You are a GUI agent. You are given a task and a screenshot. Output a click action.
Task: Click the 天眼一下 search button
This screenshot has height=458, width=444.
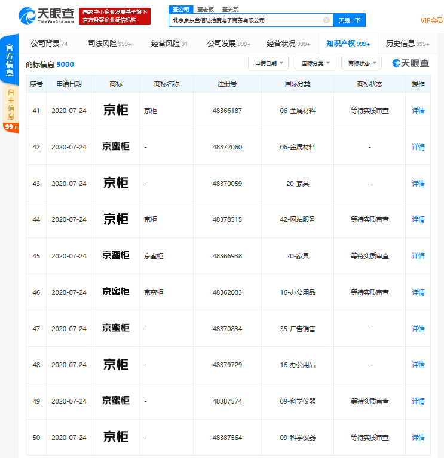(350, 20)
